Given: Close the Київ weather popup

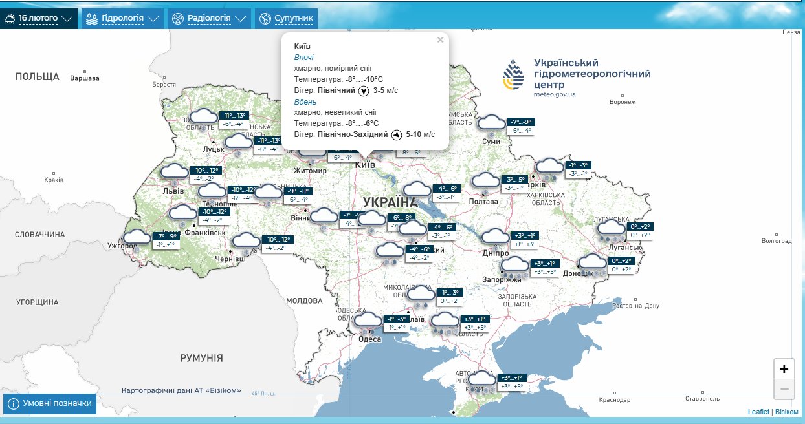Looking at the screenshot, I should (440, 40).
